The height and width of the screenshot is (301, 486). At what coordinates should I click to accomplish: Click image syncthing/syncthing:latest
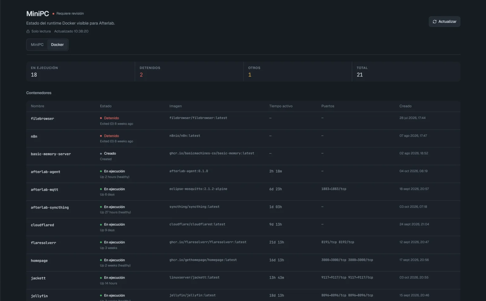pyautogui.click(x=194, y=207)
